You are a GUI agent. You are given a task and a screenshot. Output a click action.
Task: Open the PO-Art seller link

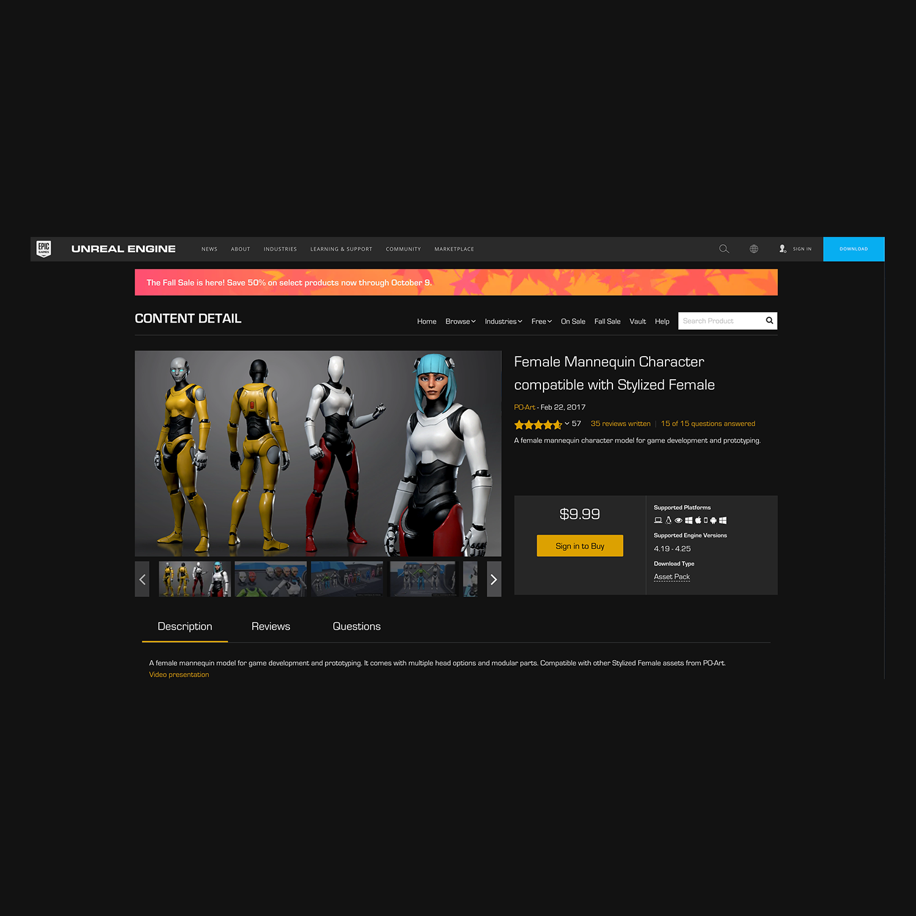[525, 407]
